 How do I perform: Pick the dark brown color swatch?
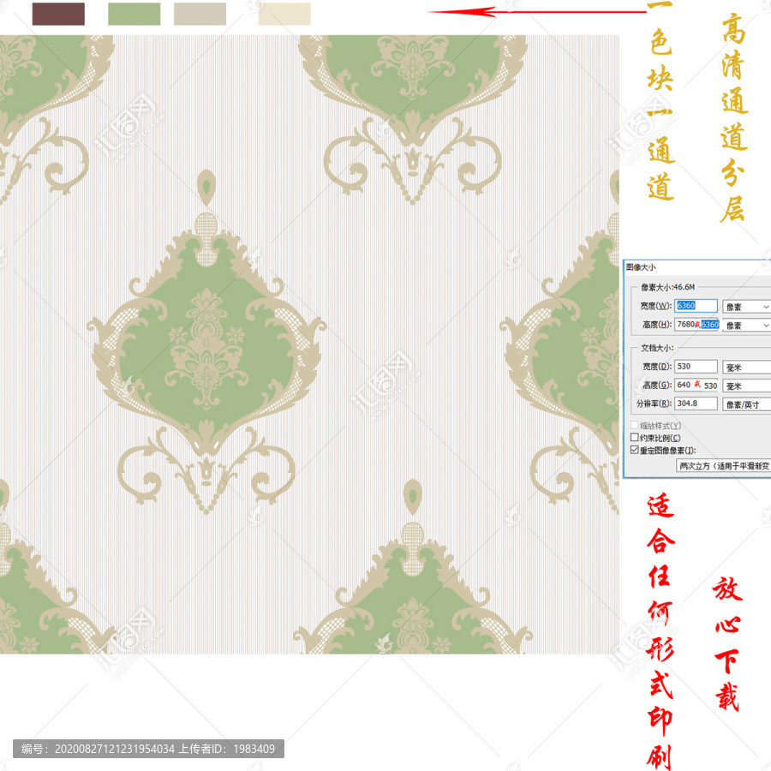(58, 14)
